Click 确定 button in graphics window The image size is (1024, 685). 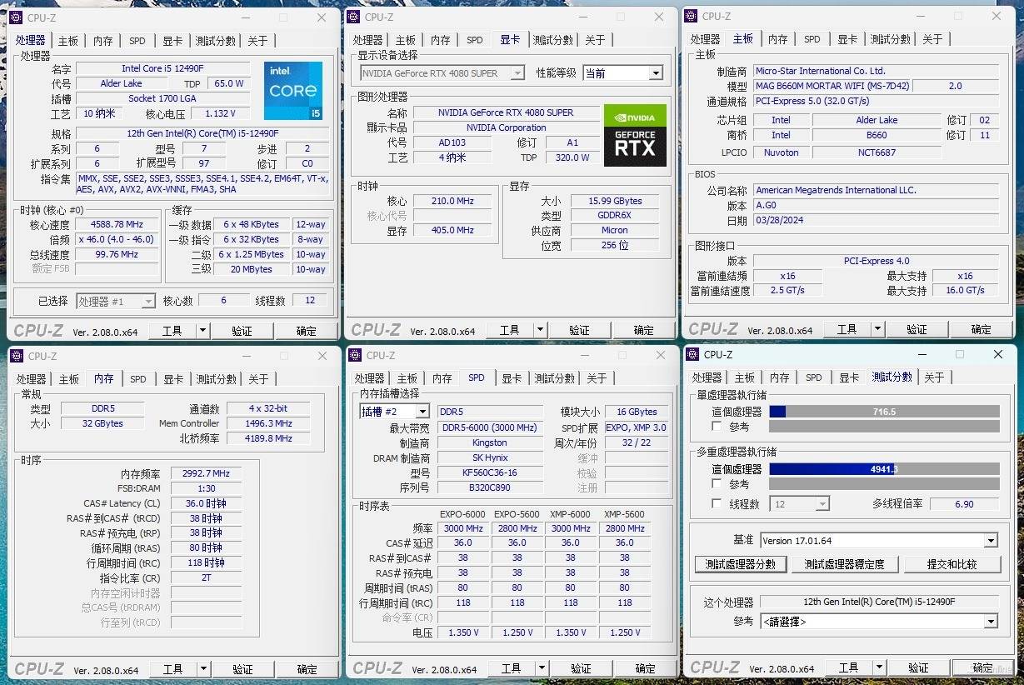point(644,330)
